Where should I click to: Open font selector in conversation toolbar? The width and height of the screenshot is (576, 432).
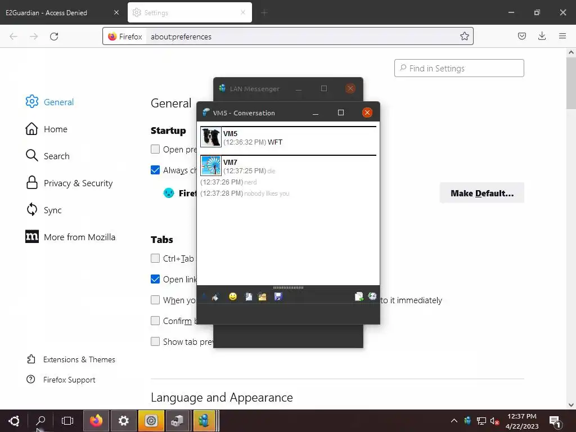[x=204, y=296]
